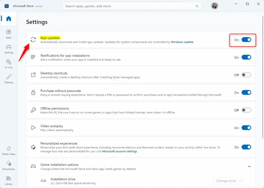The height and width of the screenshot is (188, 264).
Task: Click the Offline permissions key icon
Action: 33,110
